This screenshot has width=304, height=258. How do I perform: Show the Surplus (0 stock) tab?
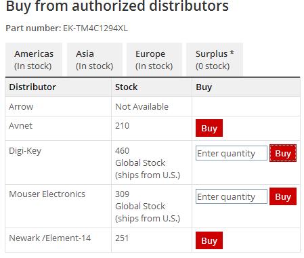(215, 60)
